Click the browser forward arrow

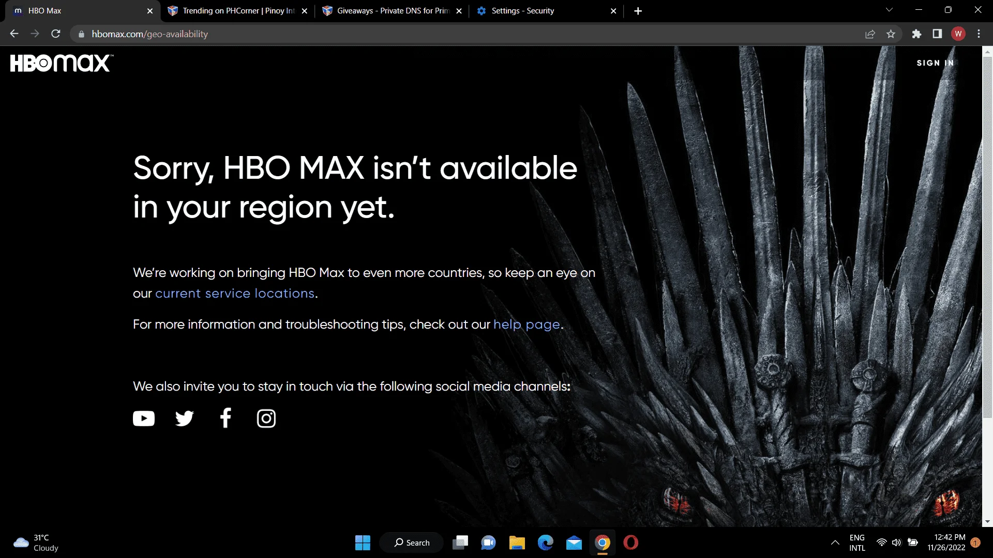pos(35,34)
